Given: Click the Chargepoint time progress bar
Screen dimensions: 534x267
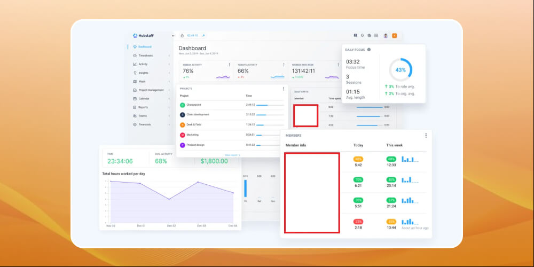Looking at the screenshot, I should 270,105.
